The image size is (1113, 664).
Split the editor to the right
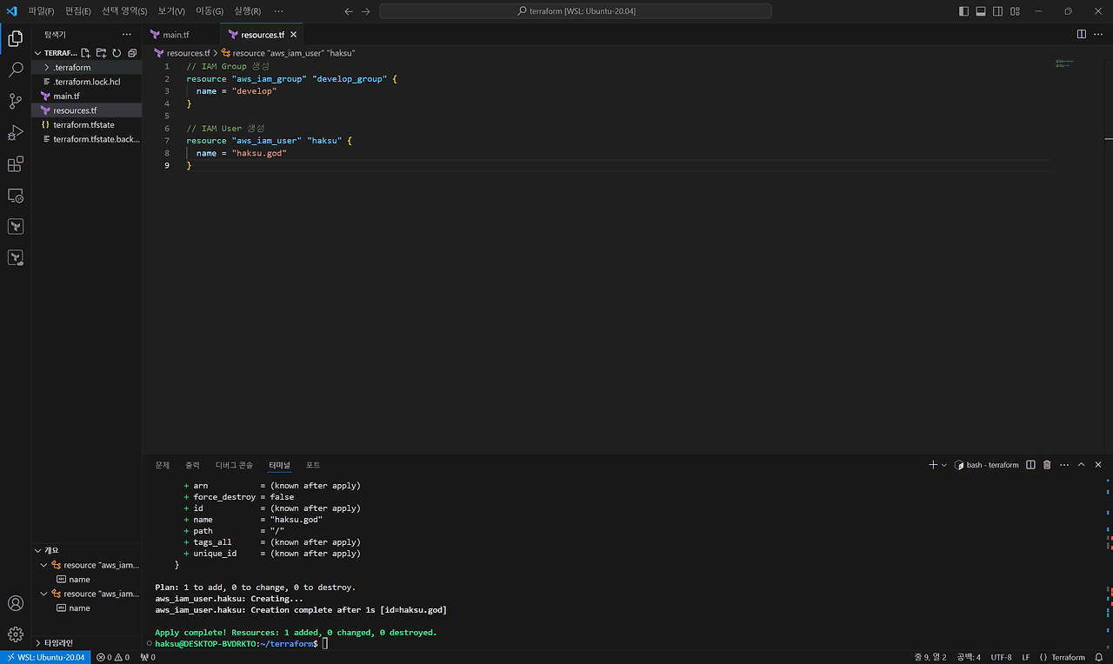point(1081,35)
